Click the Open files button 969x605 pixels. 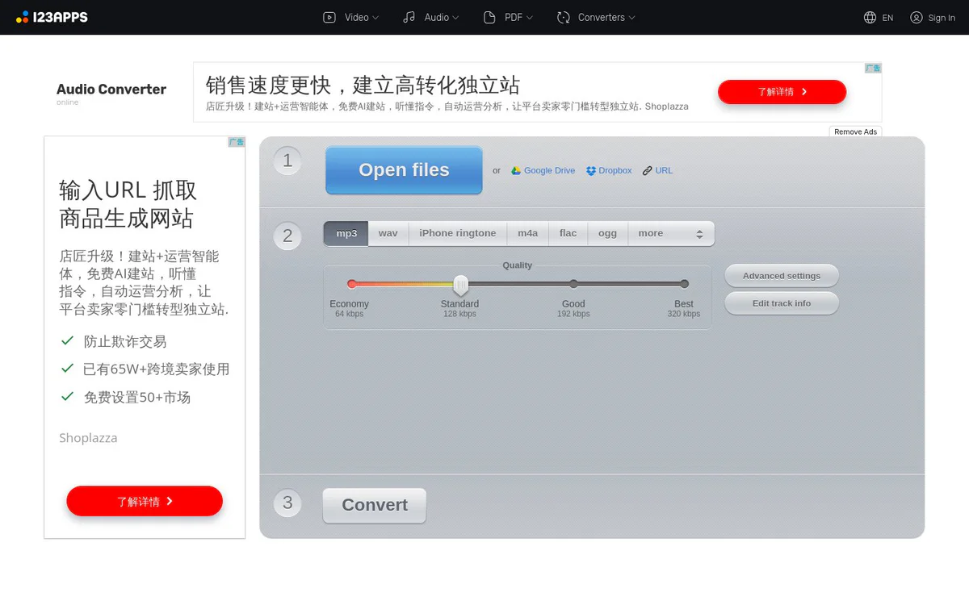coord(404,170)
